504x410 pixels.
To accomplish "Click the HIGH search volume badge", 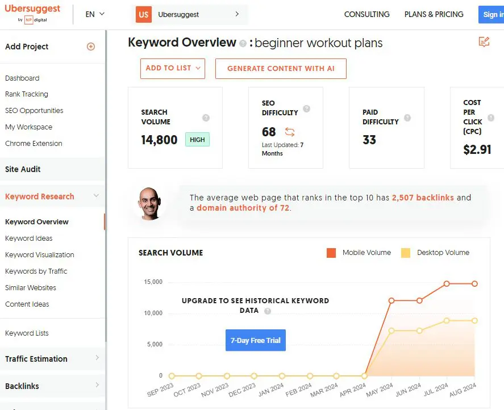I will [x=197, y=140].
